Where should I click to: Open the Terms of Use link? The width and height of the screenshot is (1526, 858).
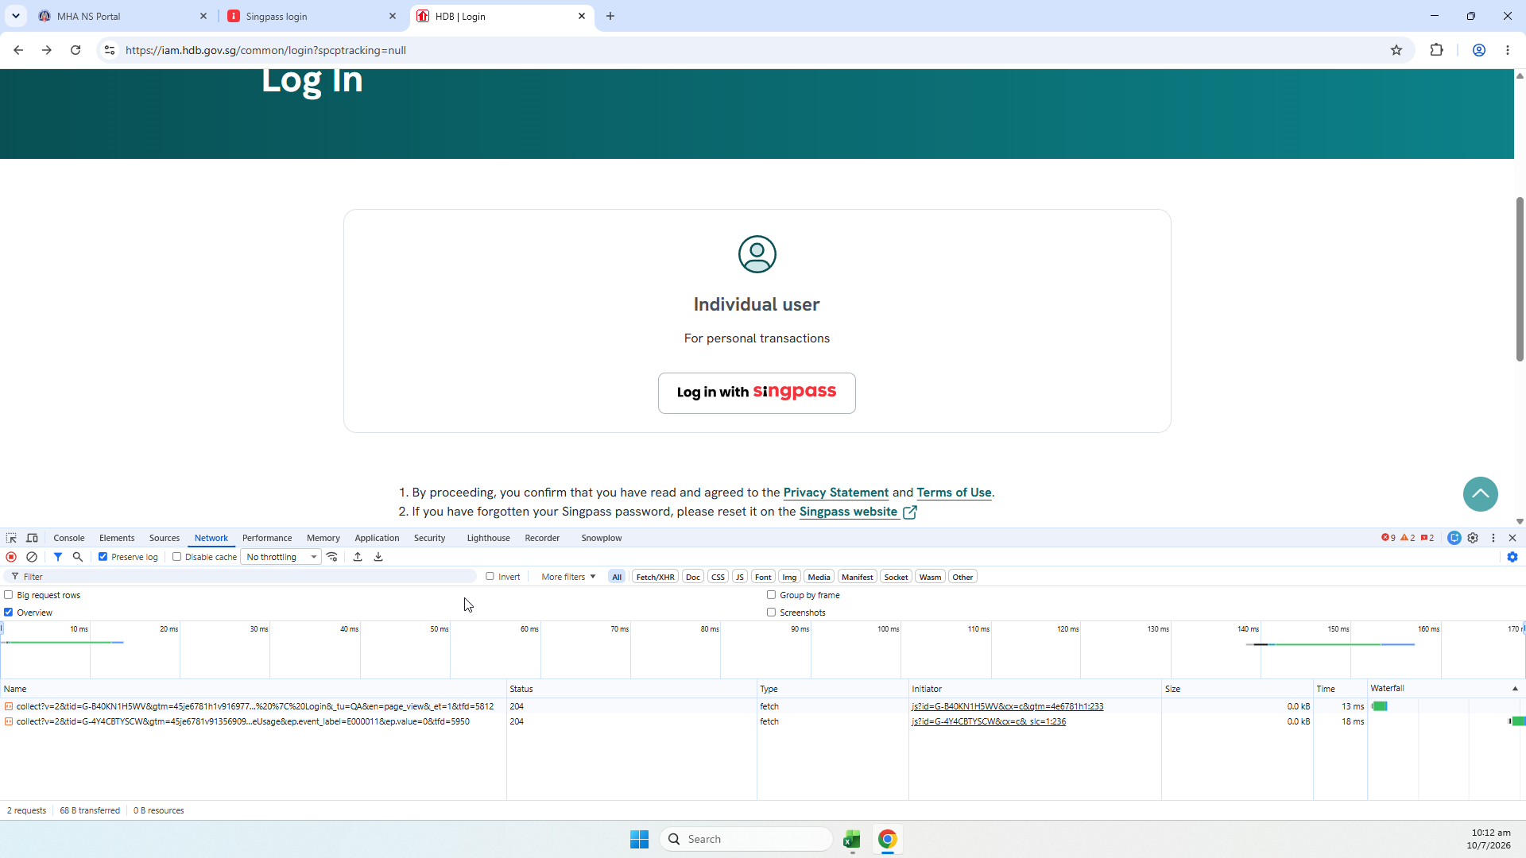coord(954,493)
